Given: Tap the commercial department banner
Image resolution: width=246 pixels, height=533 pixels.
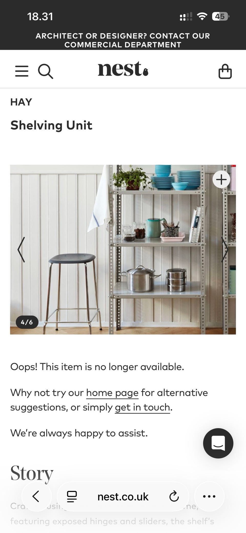Looking at the screenshot, I should coord(123,40).
